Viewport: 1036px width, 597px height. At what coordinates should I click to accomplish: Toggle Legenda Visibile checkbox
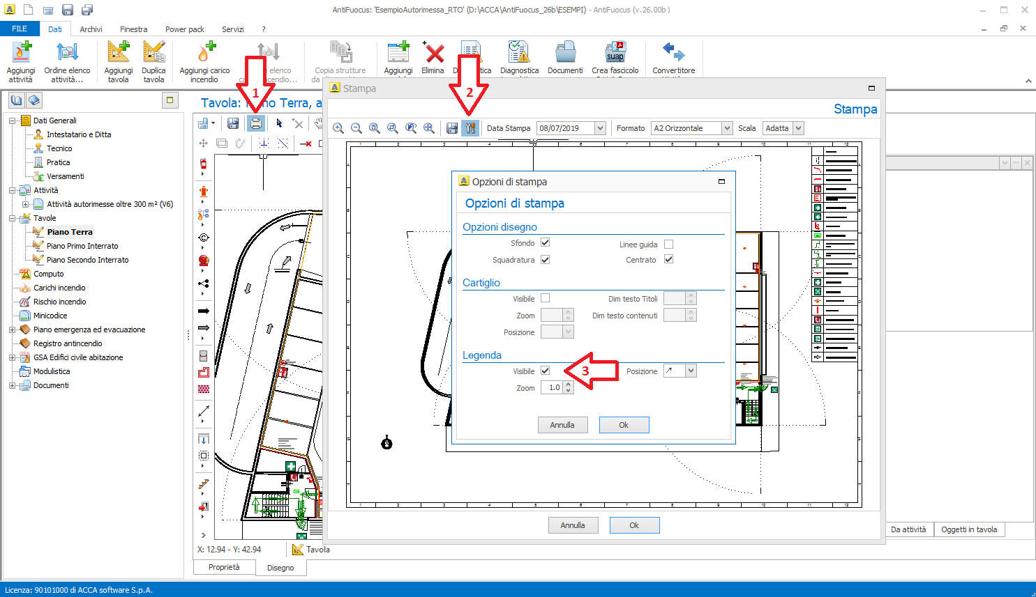(546, 371)
